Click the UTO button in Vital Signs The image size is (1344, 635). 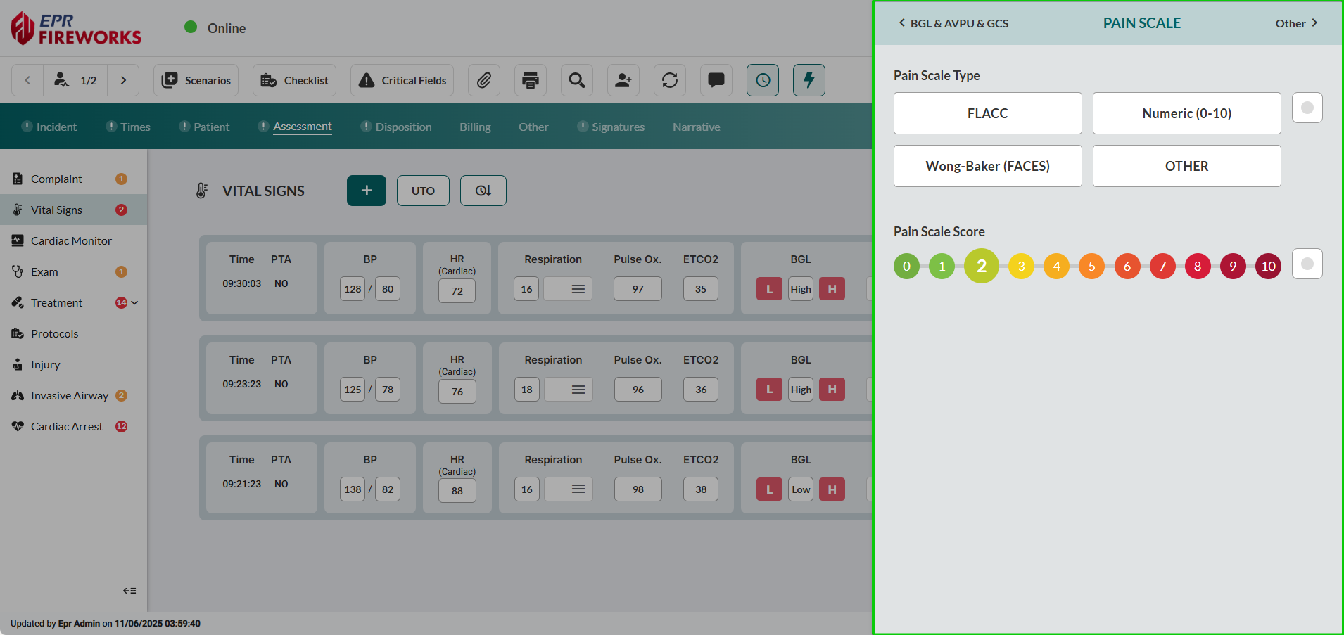point(423,191)
